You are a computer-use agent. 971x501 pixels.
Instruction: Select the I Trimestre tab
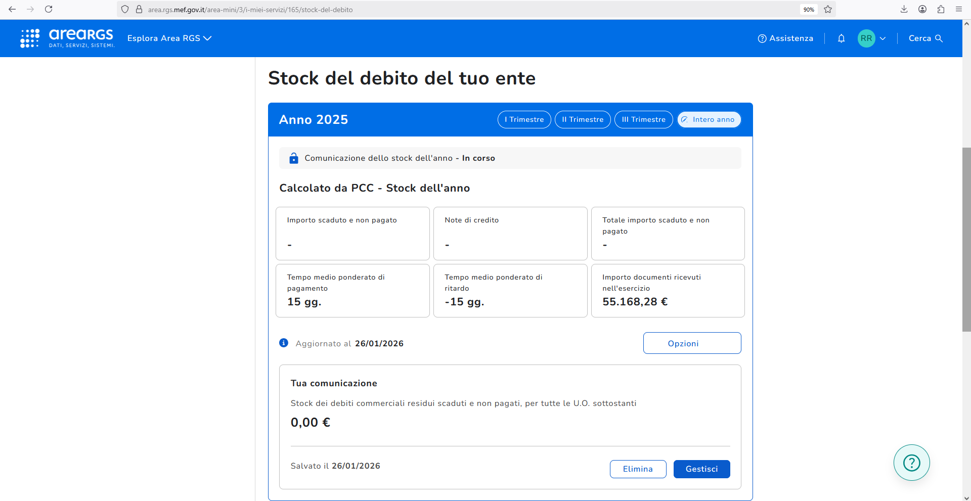pos(524,120)
